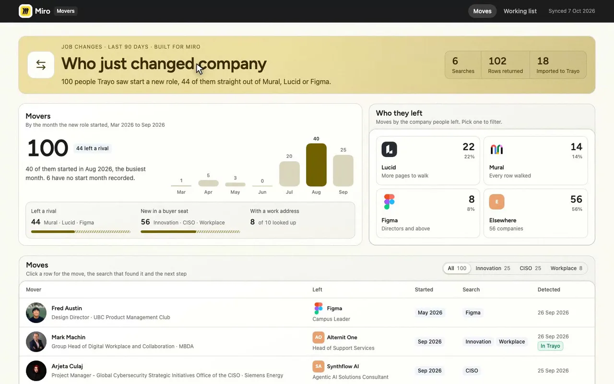This screenshot has width=614, height=384.
Task: Click the 'Left a rival' progress bar
Action: point(81,232)
